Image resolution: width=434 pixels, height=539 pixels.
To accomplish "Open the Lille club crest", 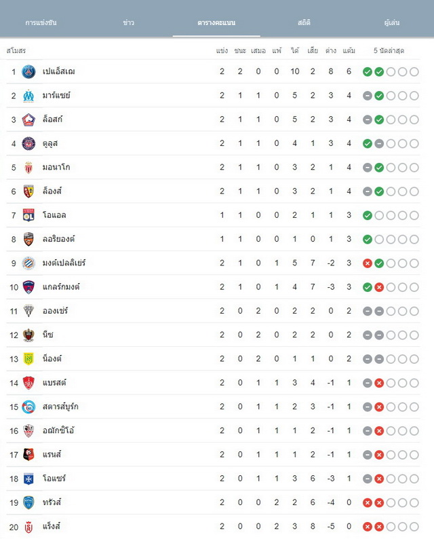I will pyautogui.click(x=28, y=119).
